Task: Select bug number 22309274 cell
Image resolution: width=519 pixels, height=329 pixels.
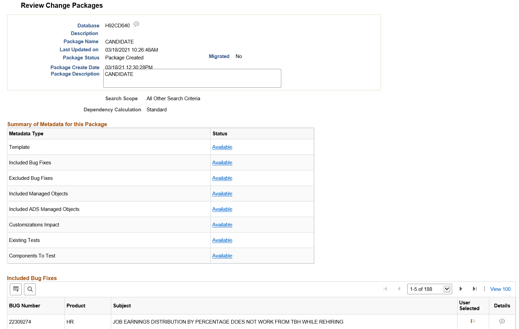Action: point(20,322)
